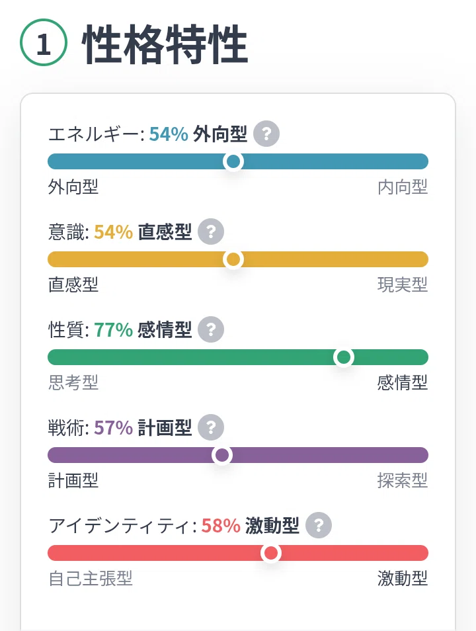
Task: Click the 思考型 label under the green bar
Action: 73,383
